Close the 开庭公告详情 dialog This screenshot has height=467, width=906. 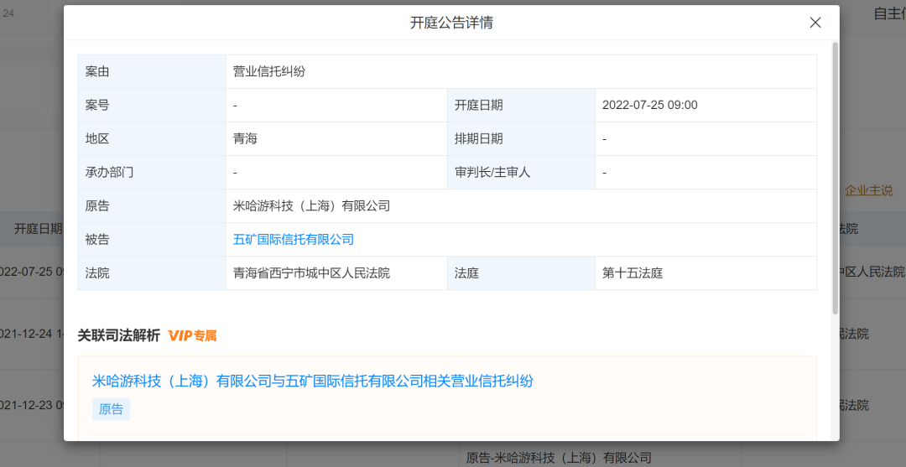coord(815,23)
